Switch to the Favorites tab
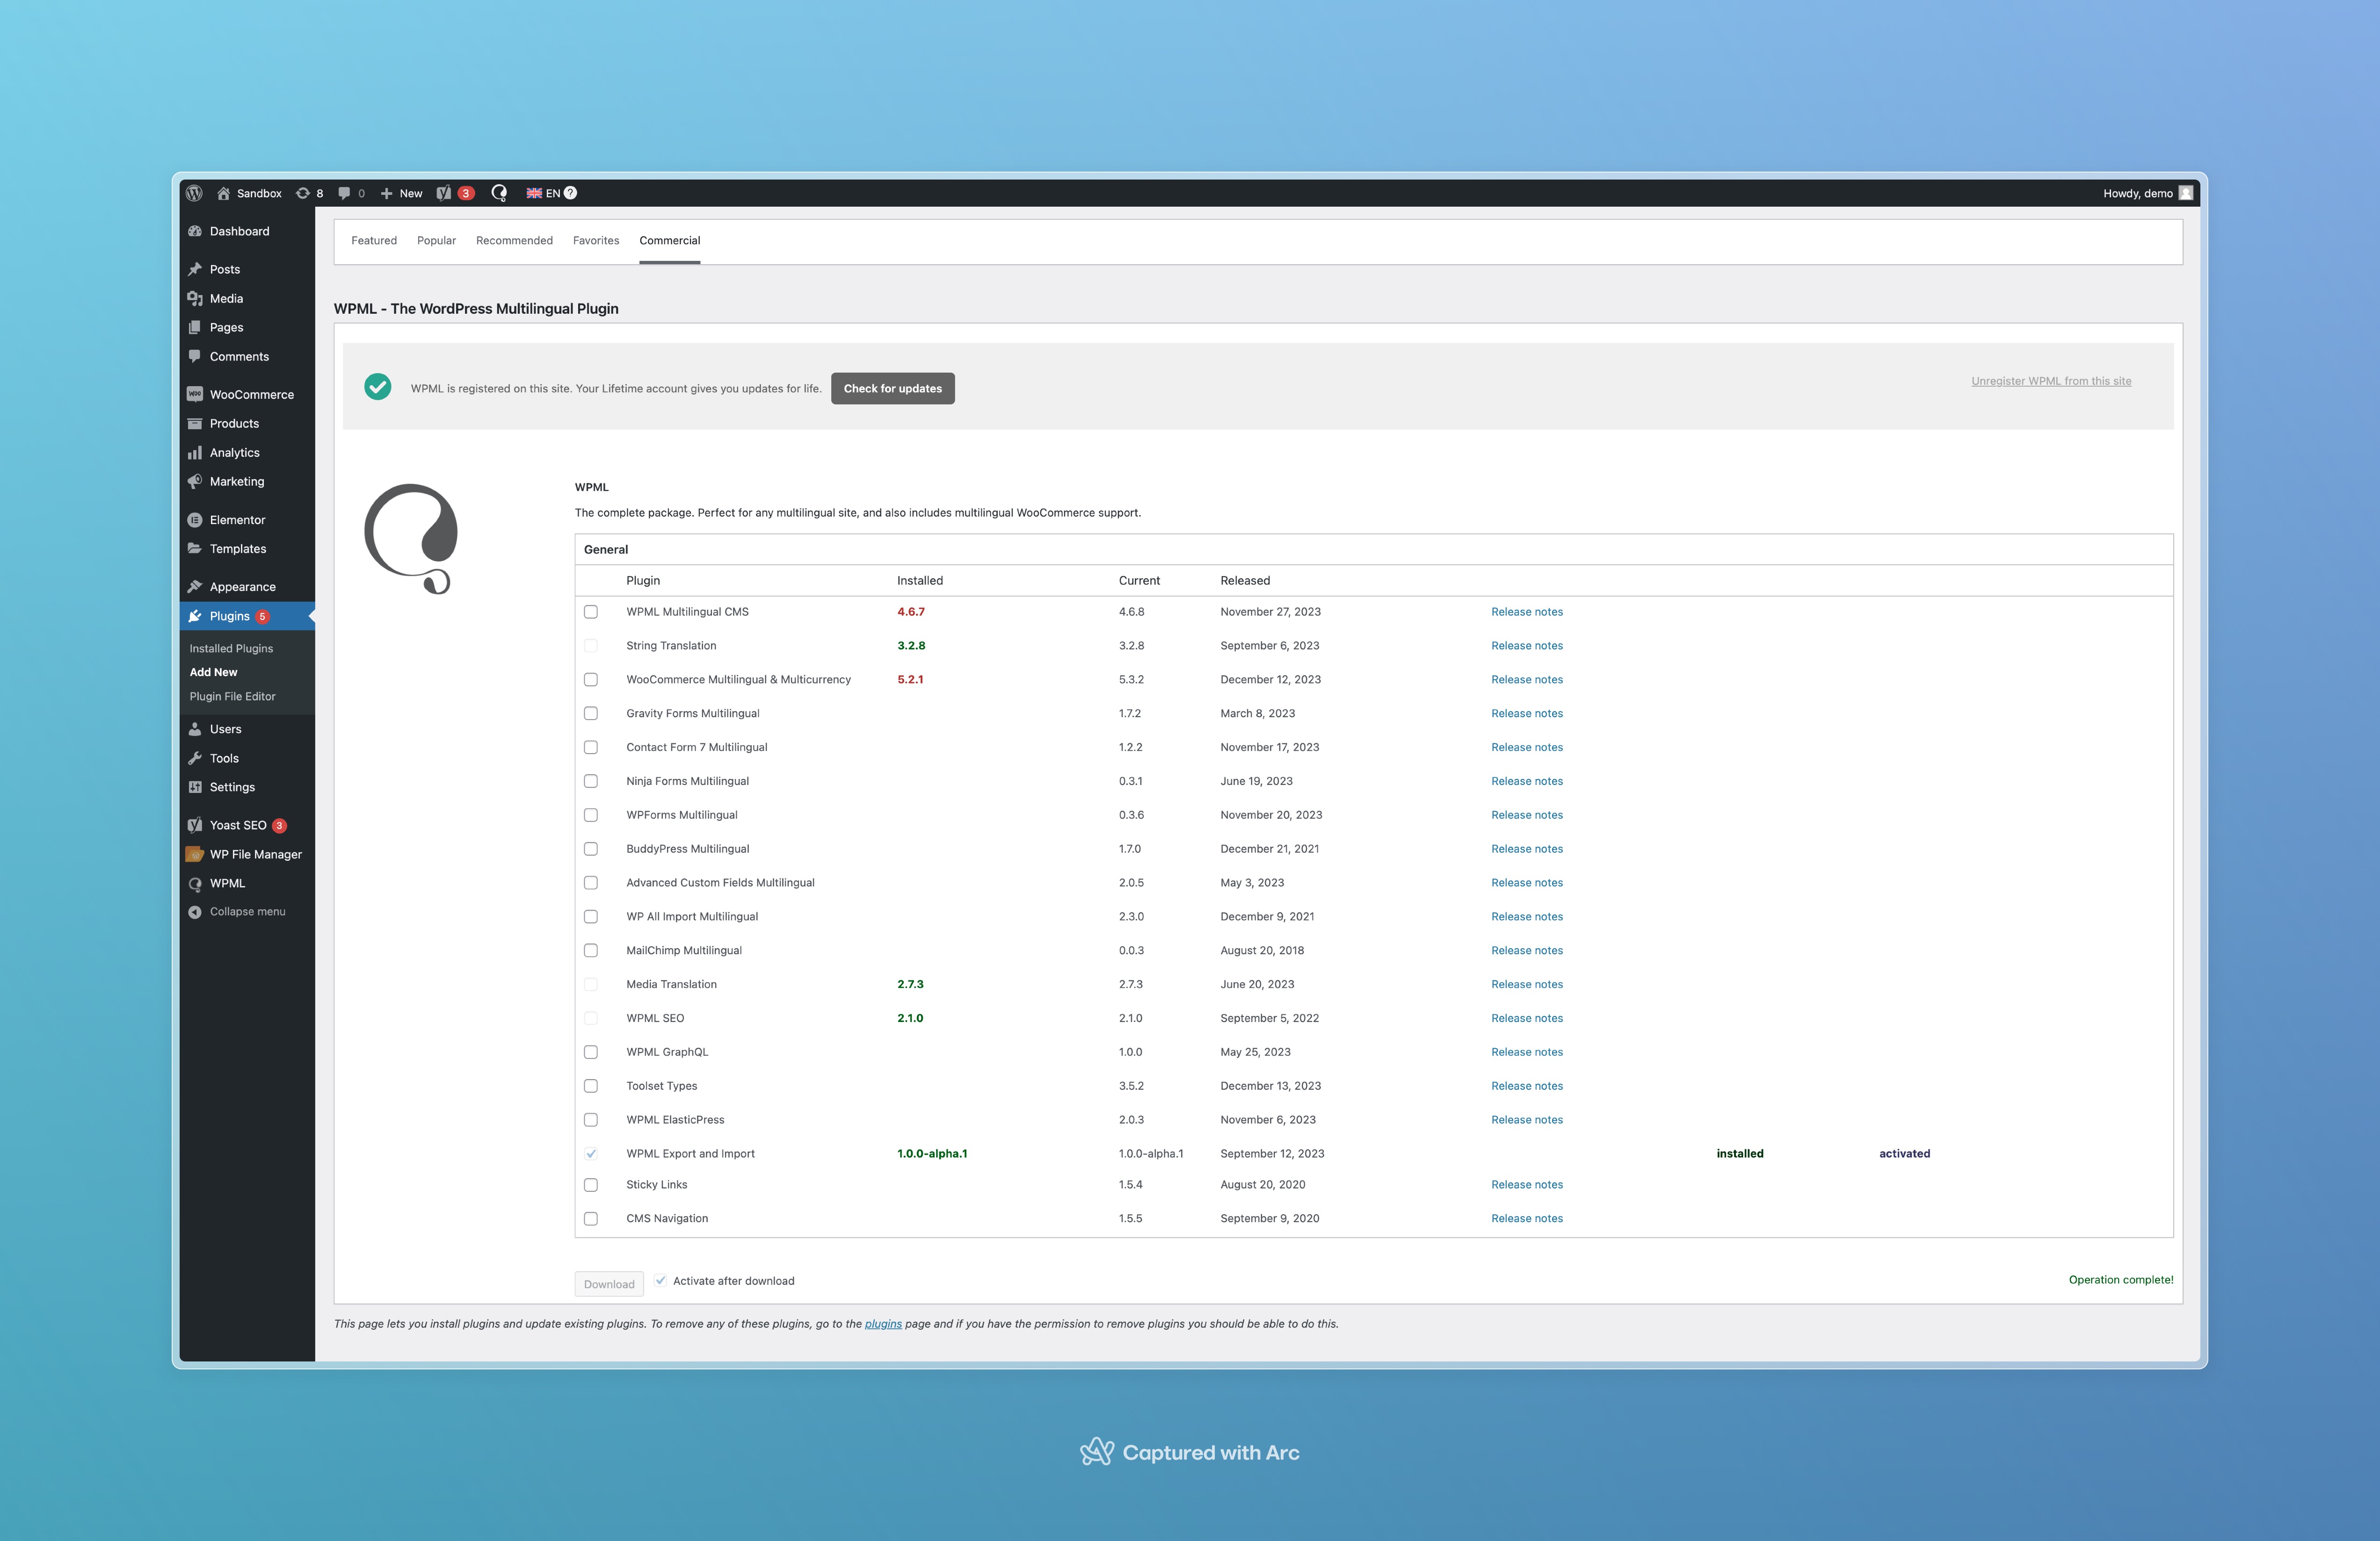2380x1541 pixels. click(596, 241)
